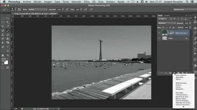This screenshot has height=110, width=197.
Task: Open brush Flujo slider dropdown
Action: point(81,9)
